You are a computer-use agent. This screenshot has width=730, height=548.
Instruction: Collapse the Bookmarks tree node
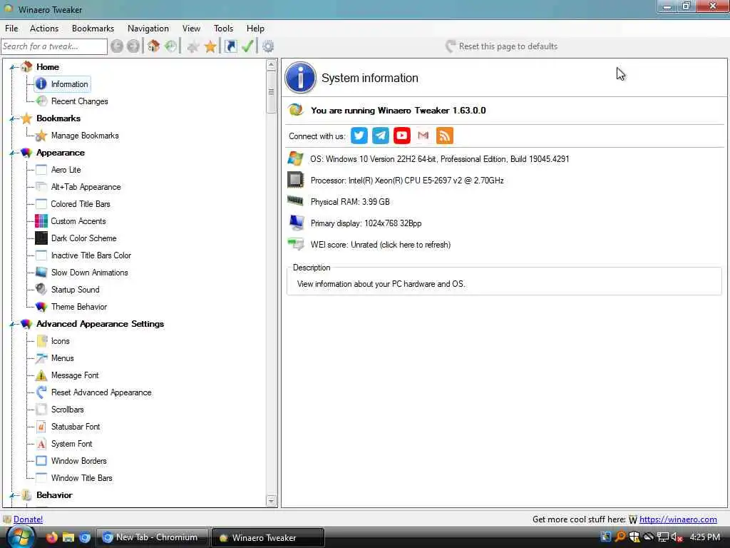click(x=11, y=118)
